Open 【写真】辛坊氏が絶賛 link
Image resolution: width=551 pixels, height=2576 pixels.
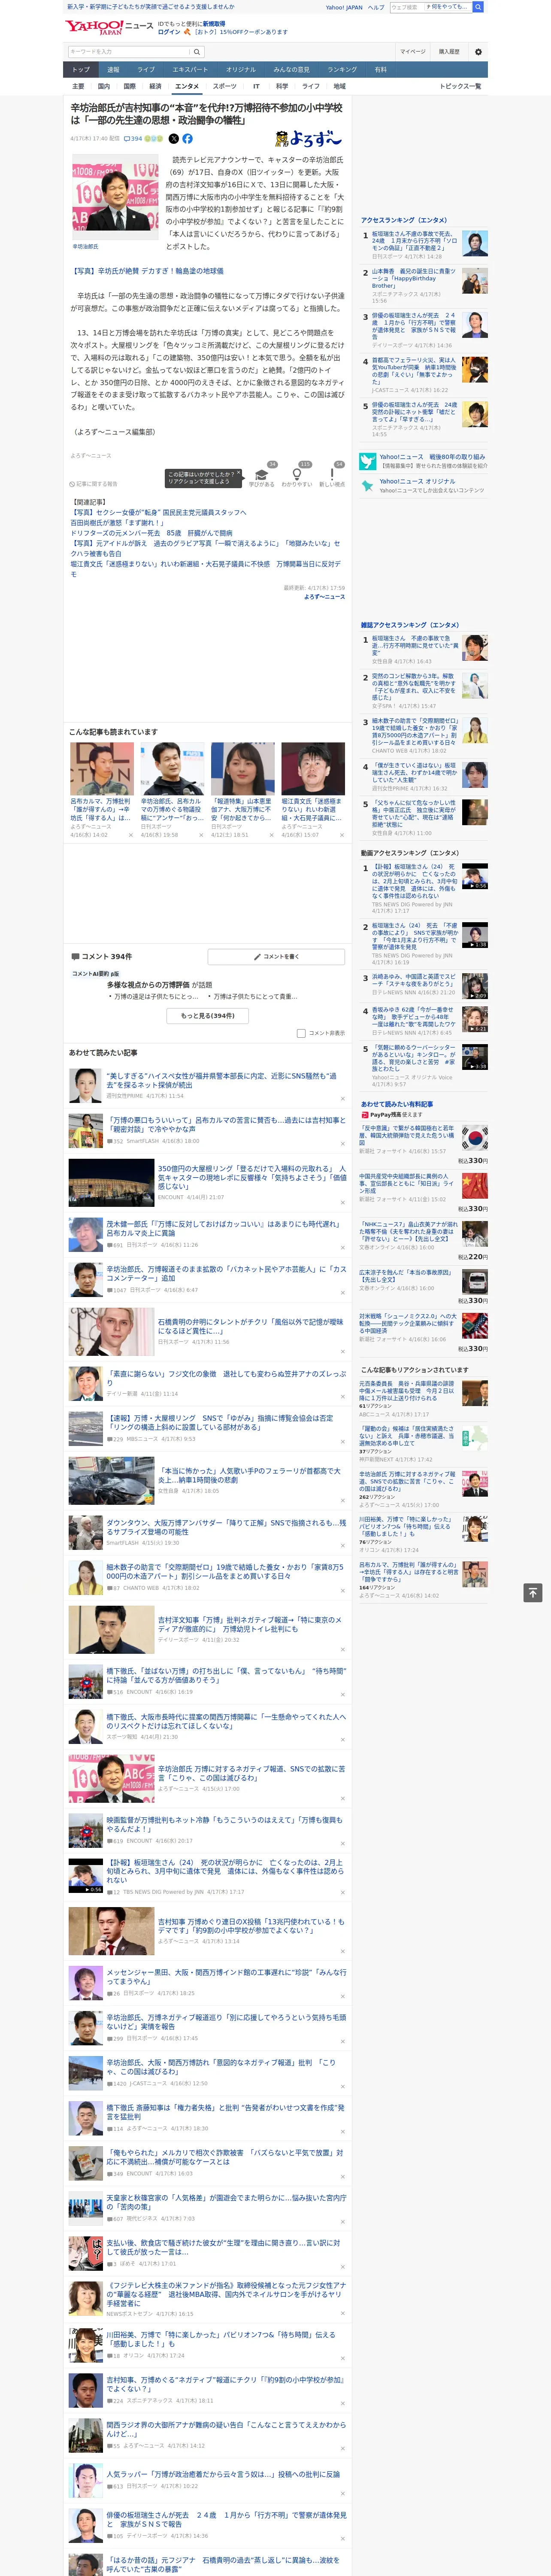tap(147, 271)
